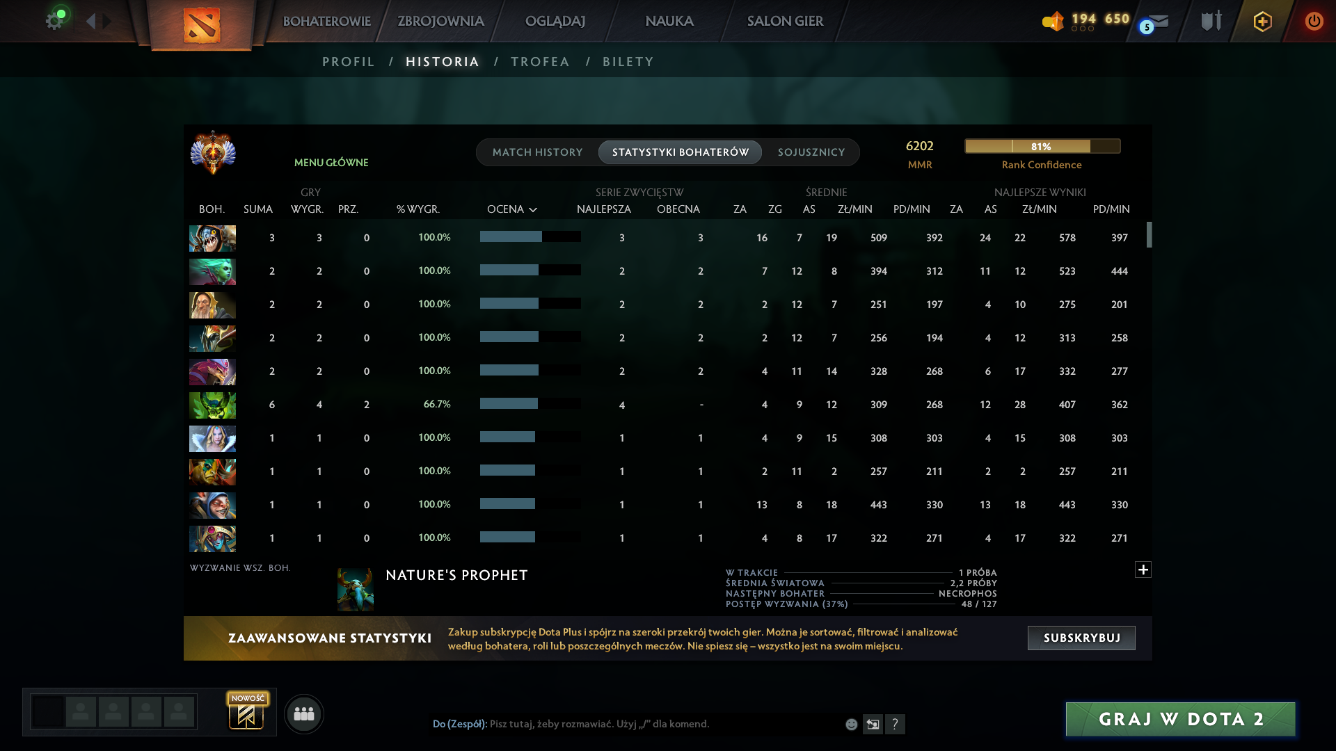Open the shards shop currency icon
1336x751 pixels.
[x=1053, y=21]
